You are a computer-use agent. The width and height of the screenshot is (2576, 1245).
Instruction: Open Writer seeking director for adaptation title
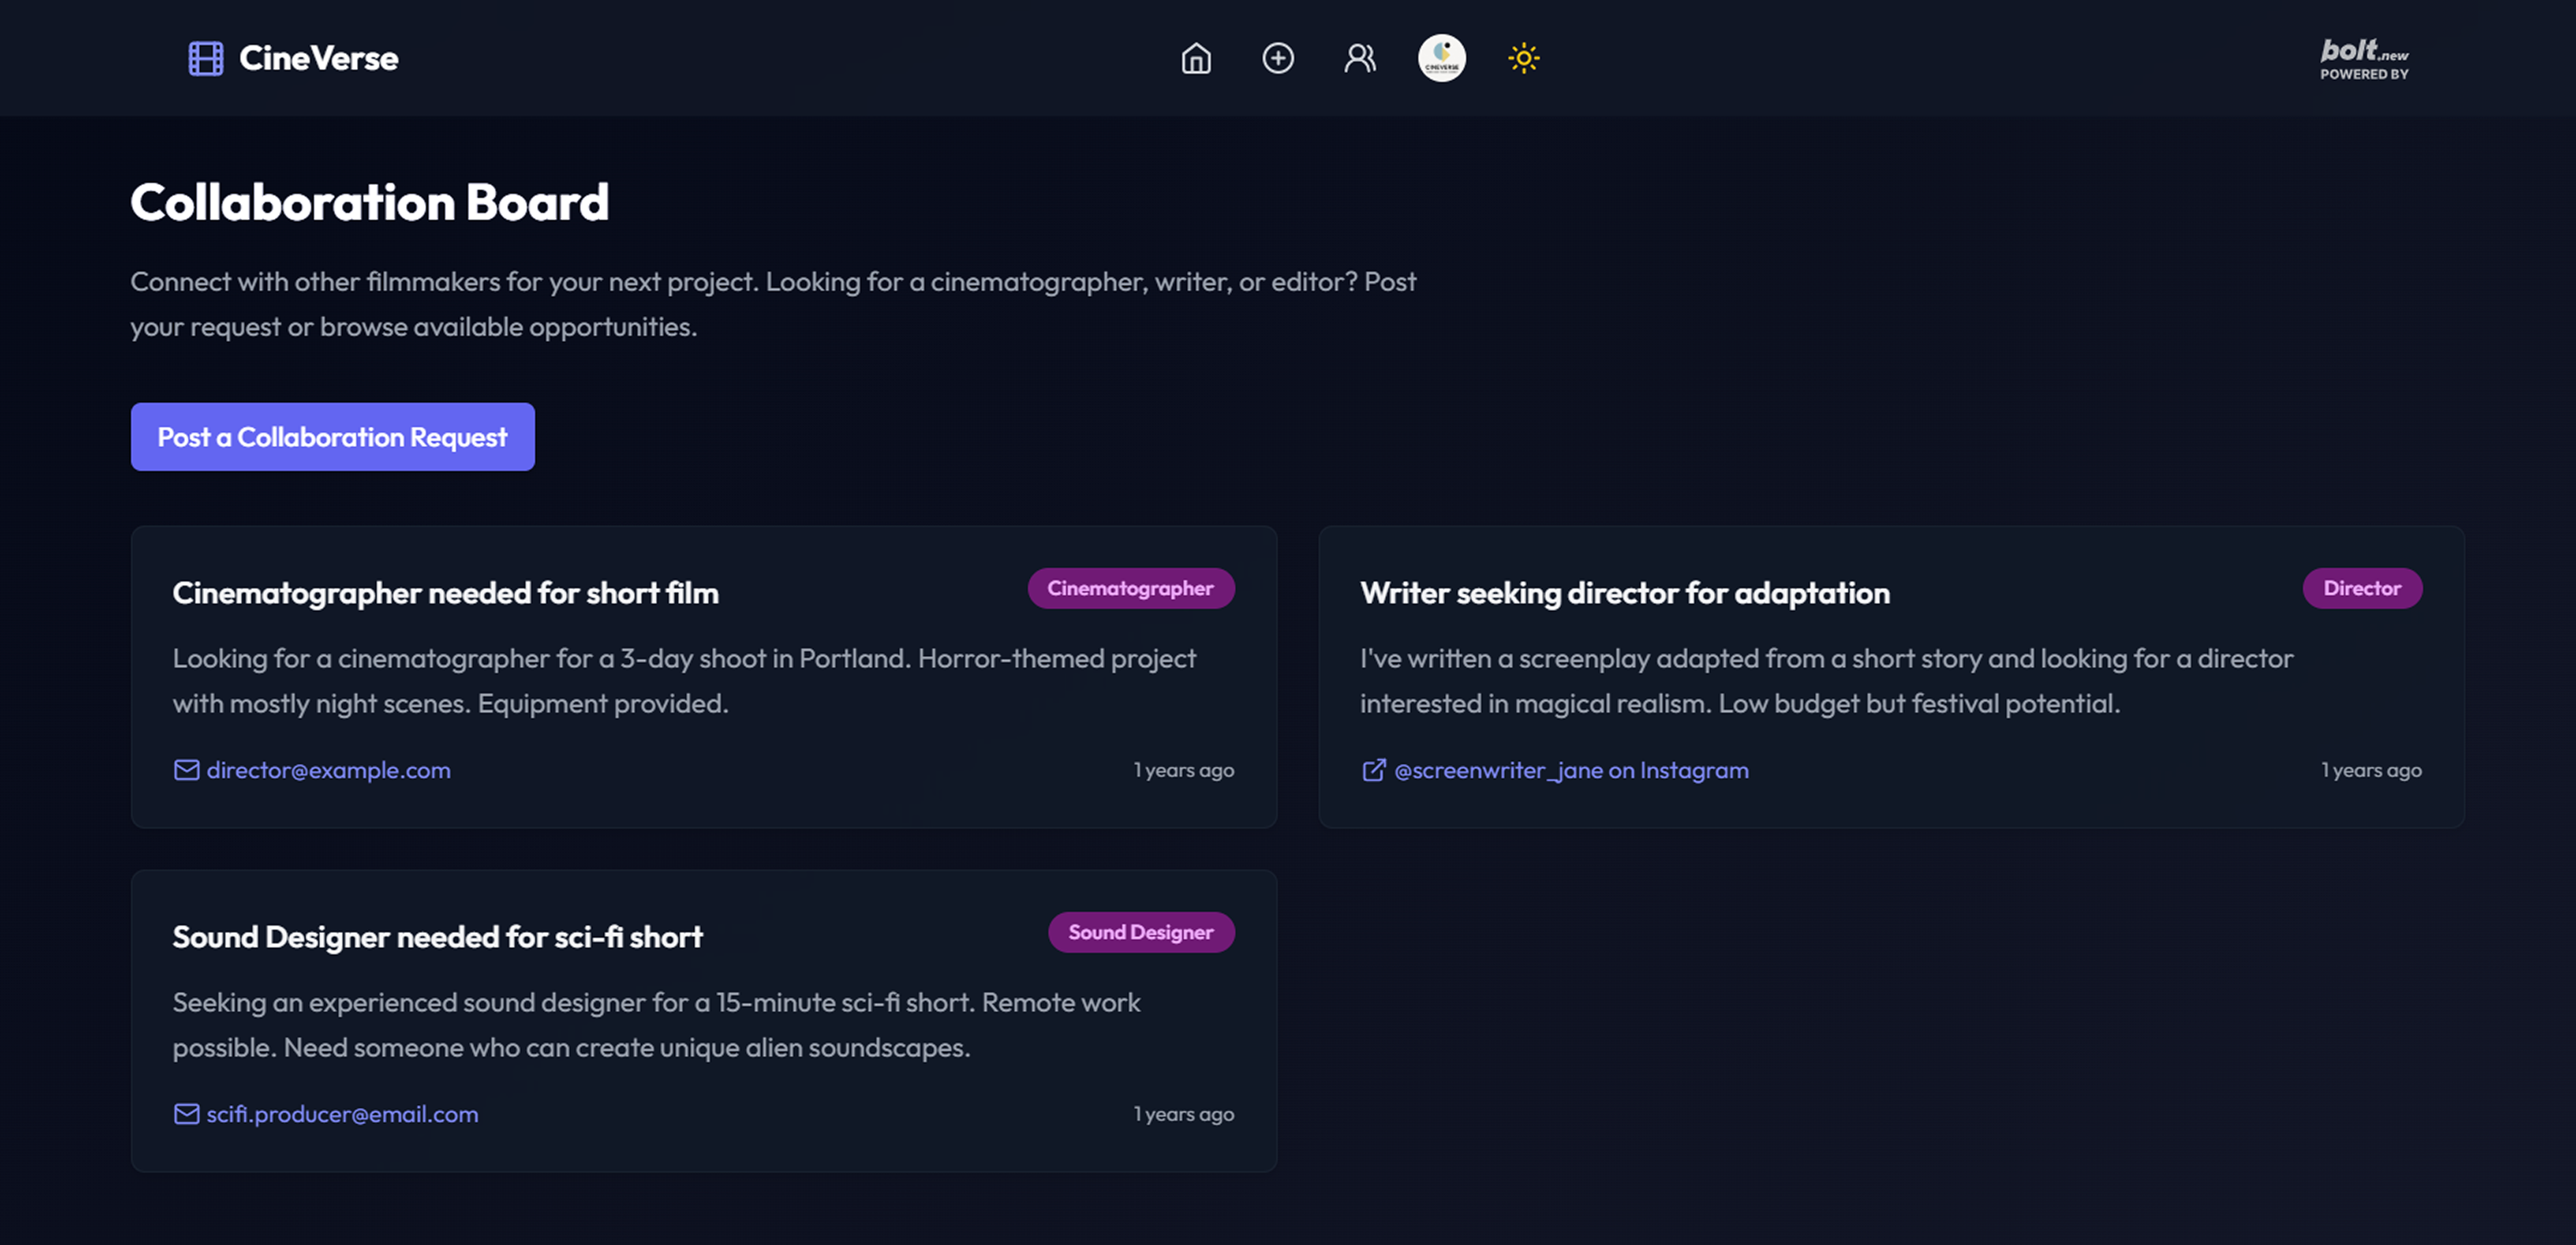[1624, 593]
